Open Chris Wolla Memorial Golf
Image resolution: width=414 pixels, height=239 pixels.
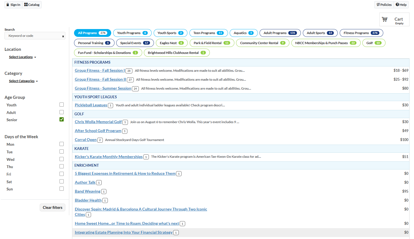(x=98, y=122)
